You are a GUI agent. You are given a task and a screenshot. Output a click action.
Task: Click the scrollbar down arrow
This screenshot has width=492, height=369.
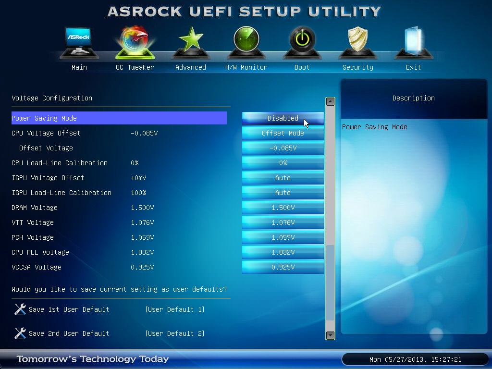(x=330, y=335)
